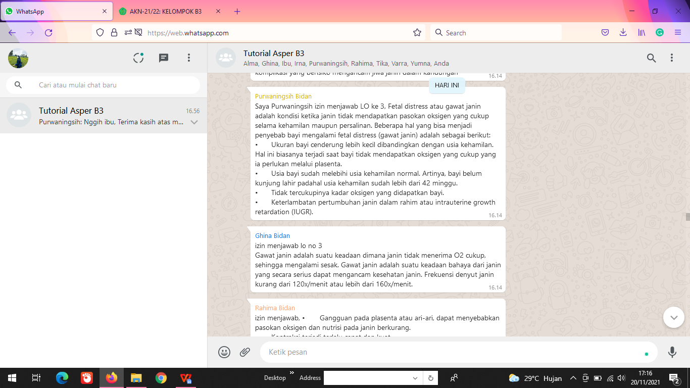Image resolution: width=690 pixels, height=388 pixels.
Task: Open red screen recorder taskbar icon
Action: pyautogui.click(x=87, y=378)
